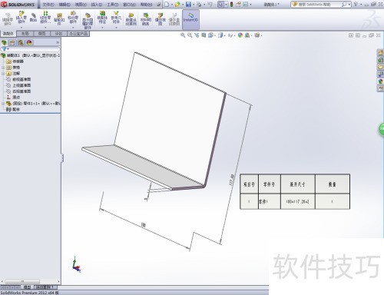Pin the menu bar pushpin
384x295 pixels.
tap(159, 5)
